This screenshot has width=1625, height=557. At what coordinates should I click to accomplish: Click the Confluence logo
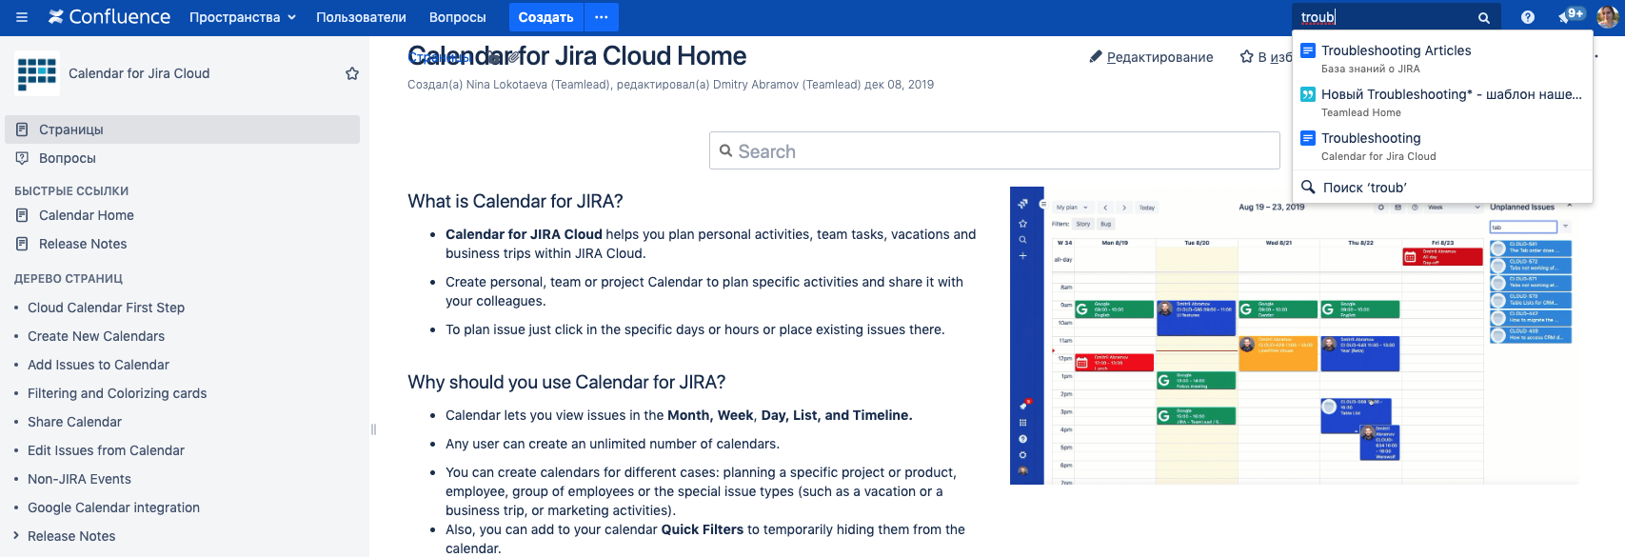coord(109,17)
